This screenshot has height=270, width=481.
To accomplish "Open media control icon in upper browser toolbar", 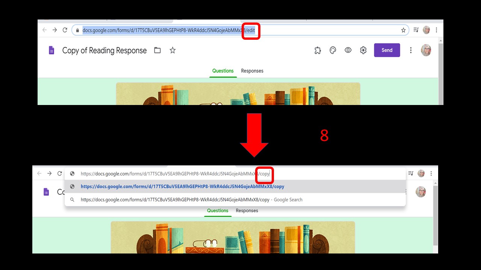I will coord(416,30).
